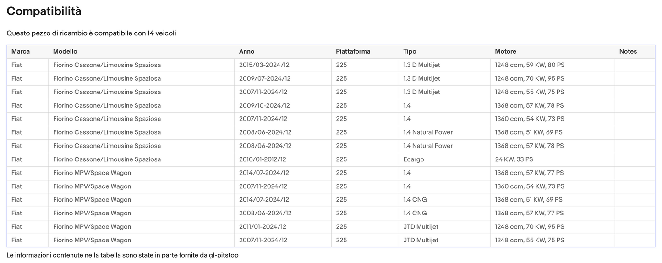
Task: Click the Modello column header
Action: (65, 51)
